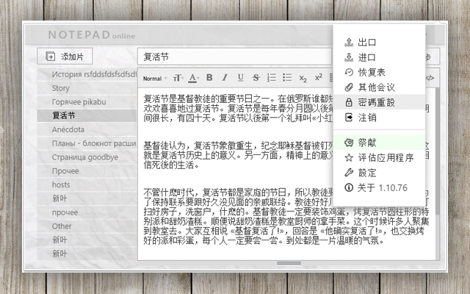Image resolution: width=470 pixels, height=294 pixels.
Task: Choose 其他会议 from the menu
Action: [x=379, y=87]
